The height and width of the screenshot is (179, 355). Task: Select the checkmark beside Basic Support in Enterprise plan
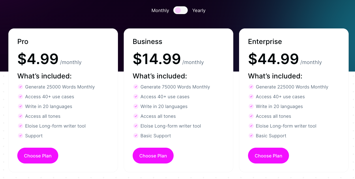pos(251,136)
